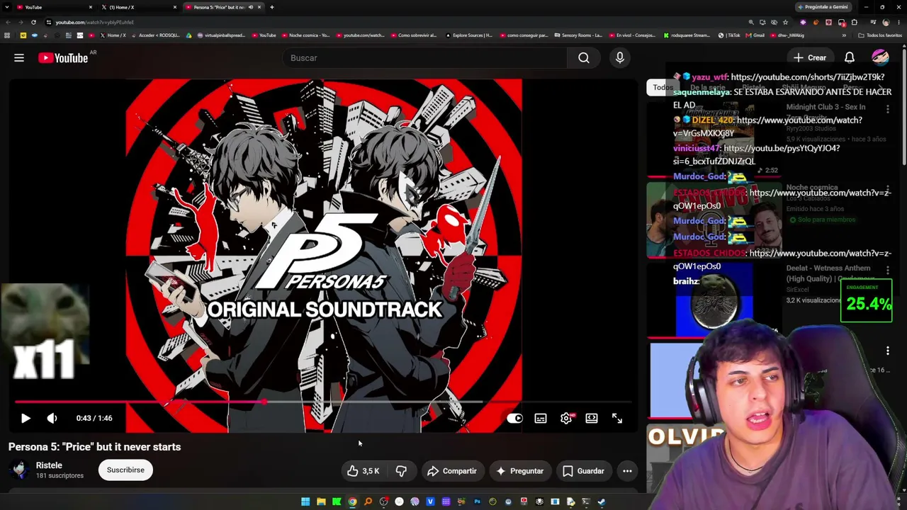907x510 pixels.
Task: Open Google Chrome from the taskbar
Action: point(352,501)
